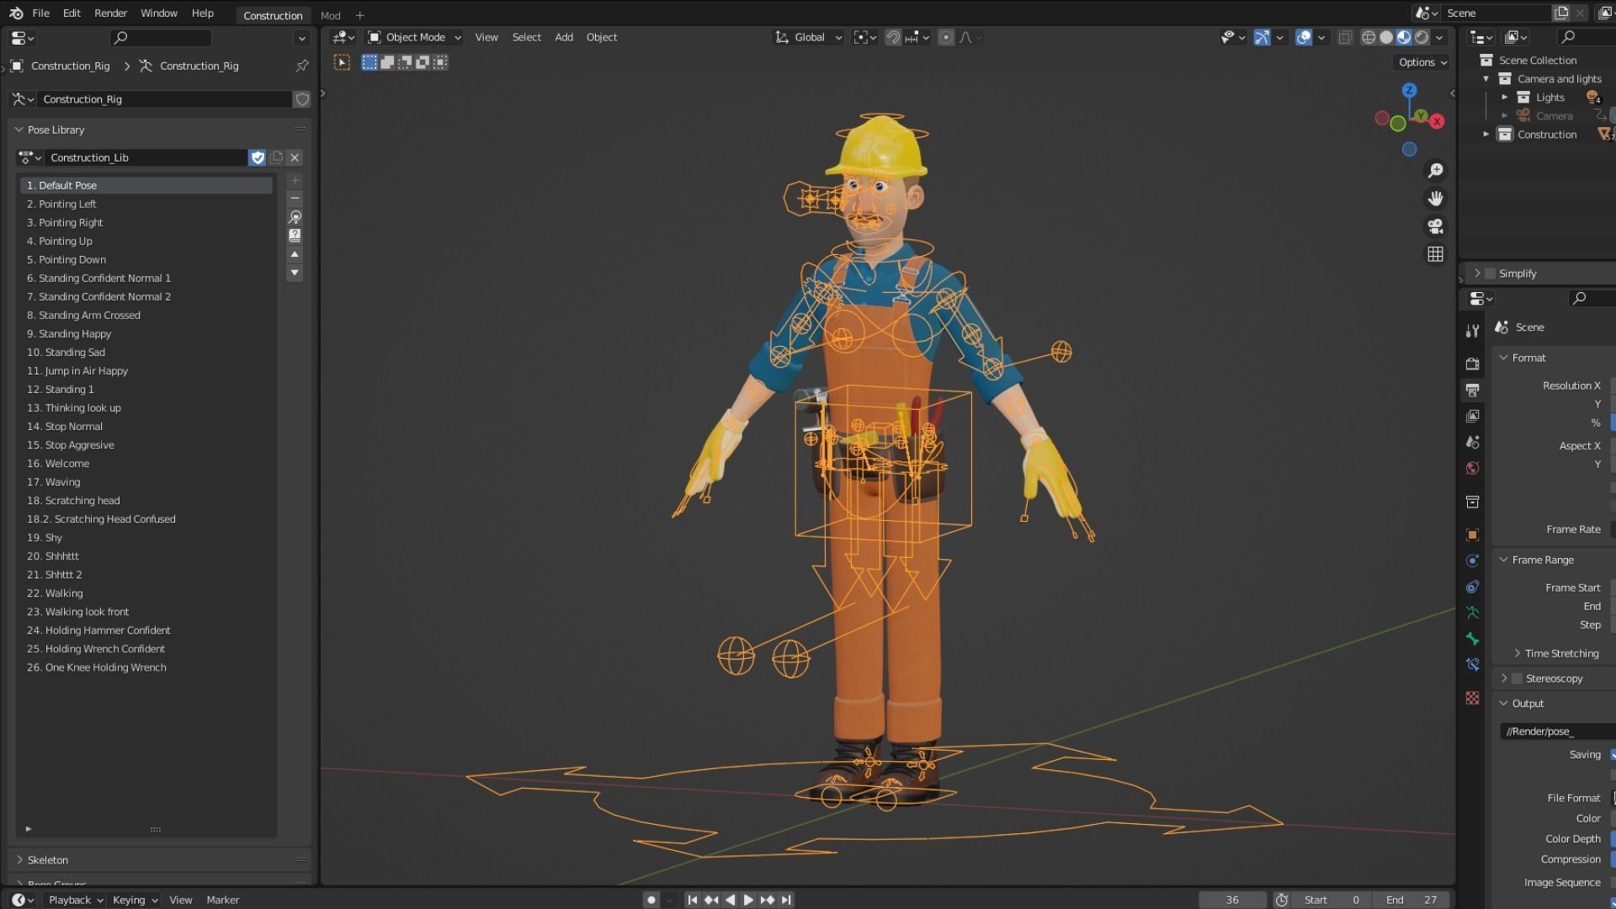
Task: Move pose down with the down arrow
Action: [x=295, y=273]
